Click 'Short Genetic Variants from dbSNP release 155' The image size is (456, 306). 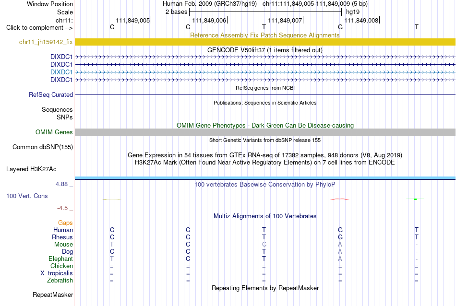pos(265,140)
